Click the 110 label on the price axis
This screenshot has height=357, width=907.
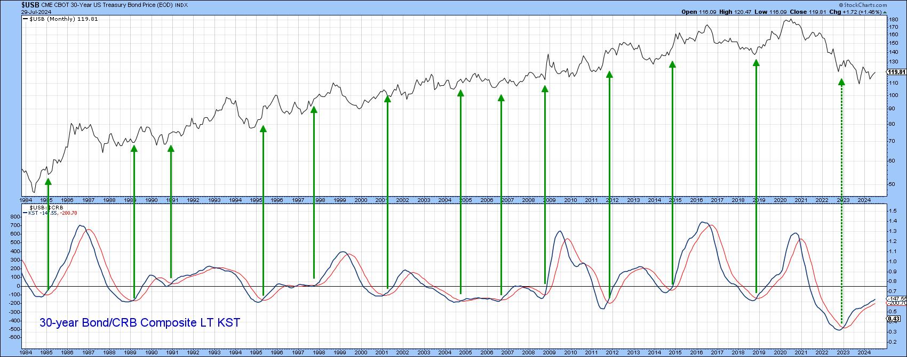coord(894,83)
